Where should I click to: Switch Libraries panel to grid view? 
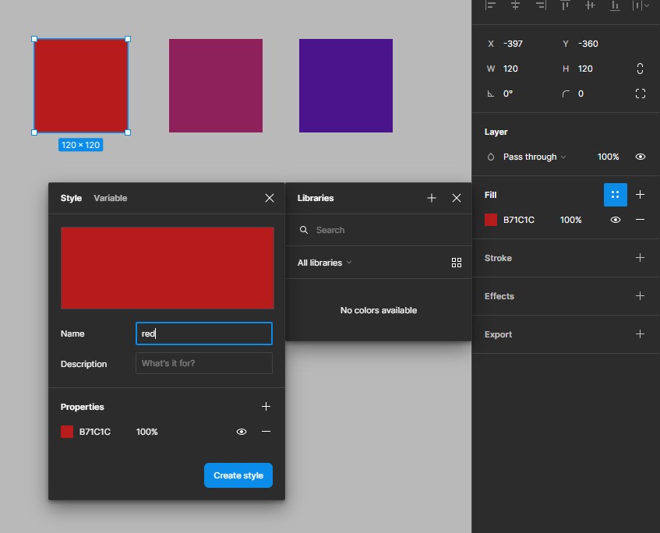point(457,263)
